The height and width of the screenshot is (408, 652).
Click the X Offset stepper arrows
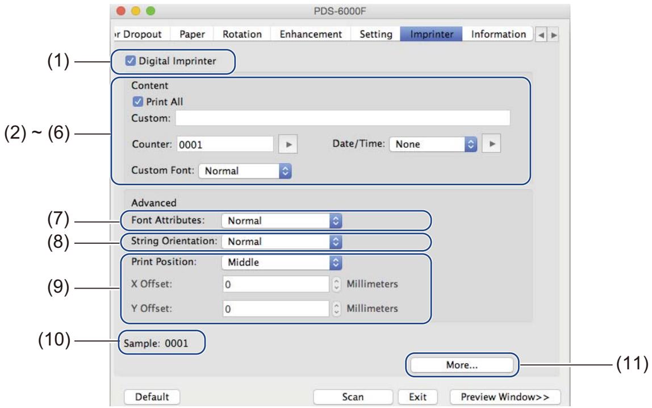click(336, 285)
